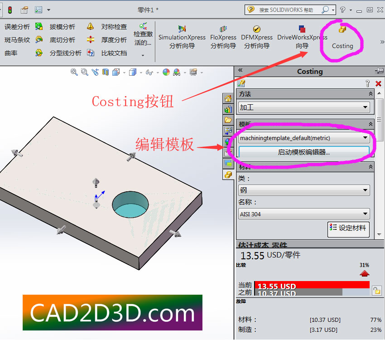Open the SOLIDWORKS Resources home tab
Viewport: 385px width, 340px height.
[228, 98]
